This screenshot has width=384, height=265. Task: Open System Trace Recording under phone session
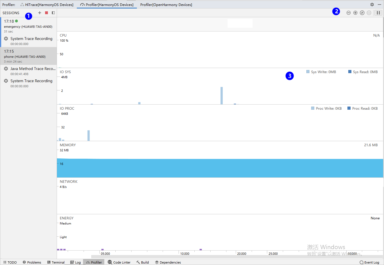coord(29,83)
